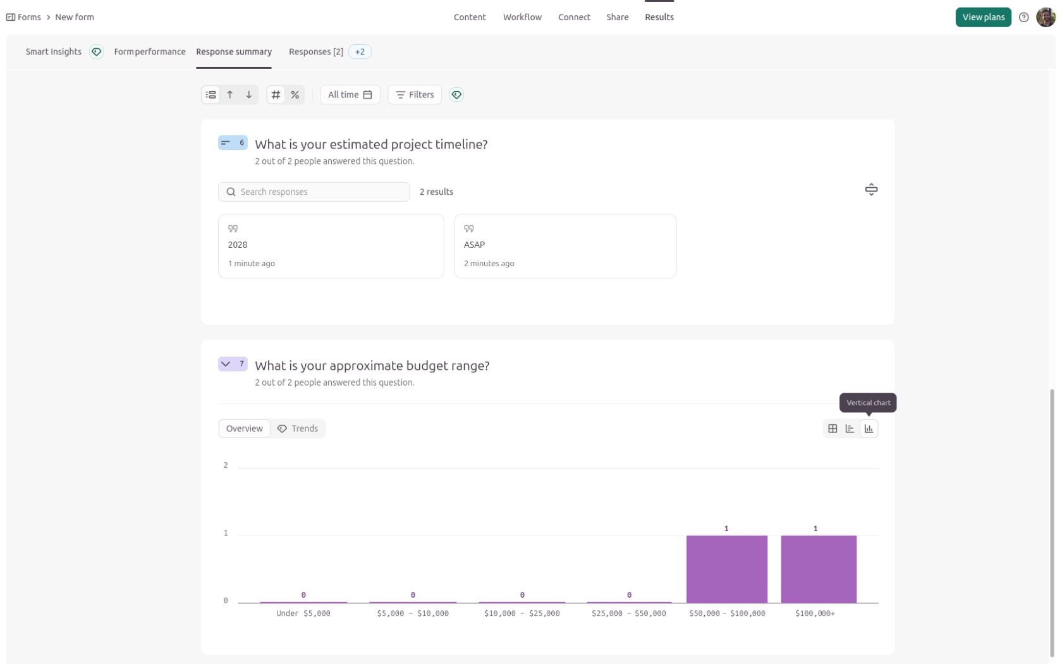Open the help question mark icon
The width and height of the screenshot is (1062, 664).
click(x=1023, y=17)
